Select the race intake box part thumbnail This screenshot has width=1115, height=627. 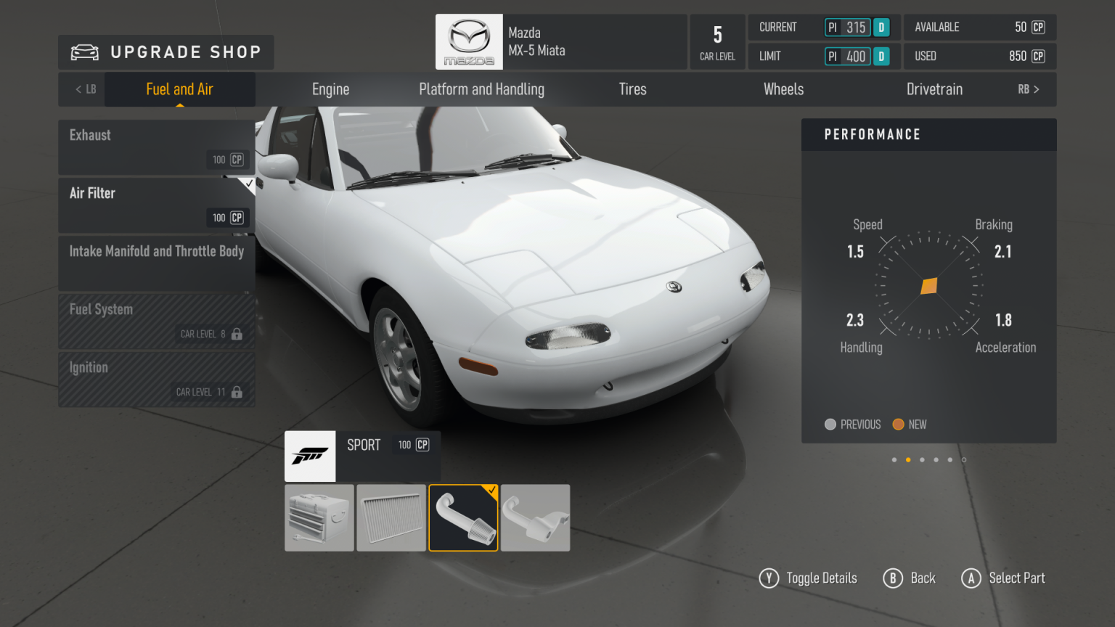pos(319,517)
